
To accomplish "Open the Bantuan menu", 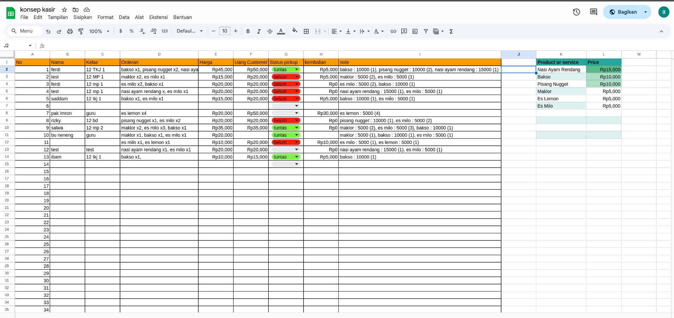I will pos(182,17).
